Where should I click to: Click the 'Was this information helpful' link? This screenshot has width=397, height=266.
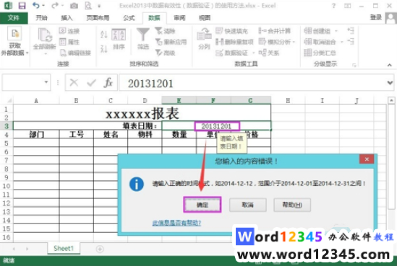pyautogui.click(x=176, y=223)
